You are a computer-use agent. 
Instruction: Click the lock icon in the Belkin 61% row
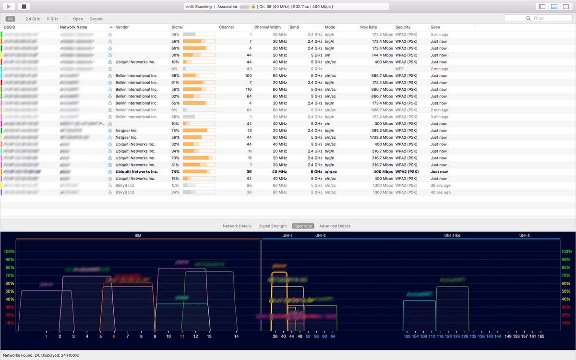[110, 83]
